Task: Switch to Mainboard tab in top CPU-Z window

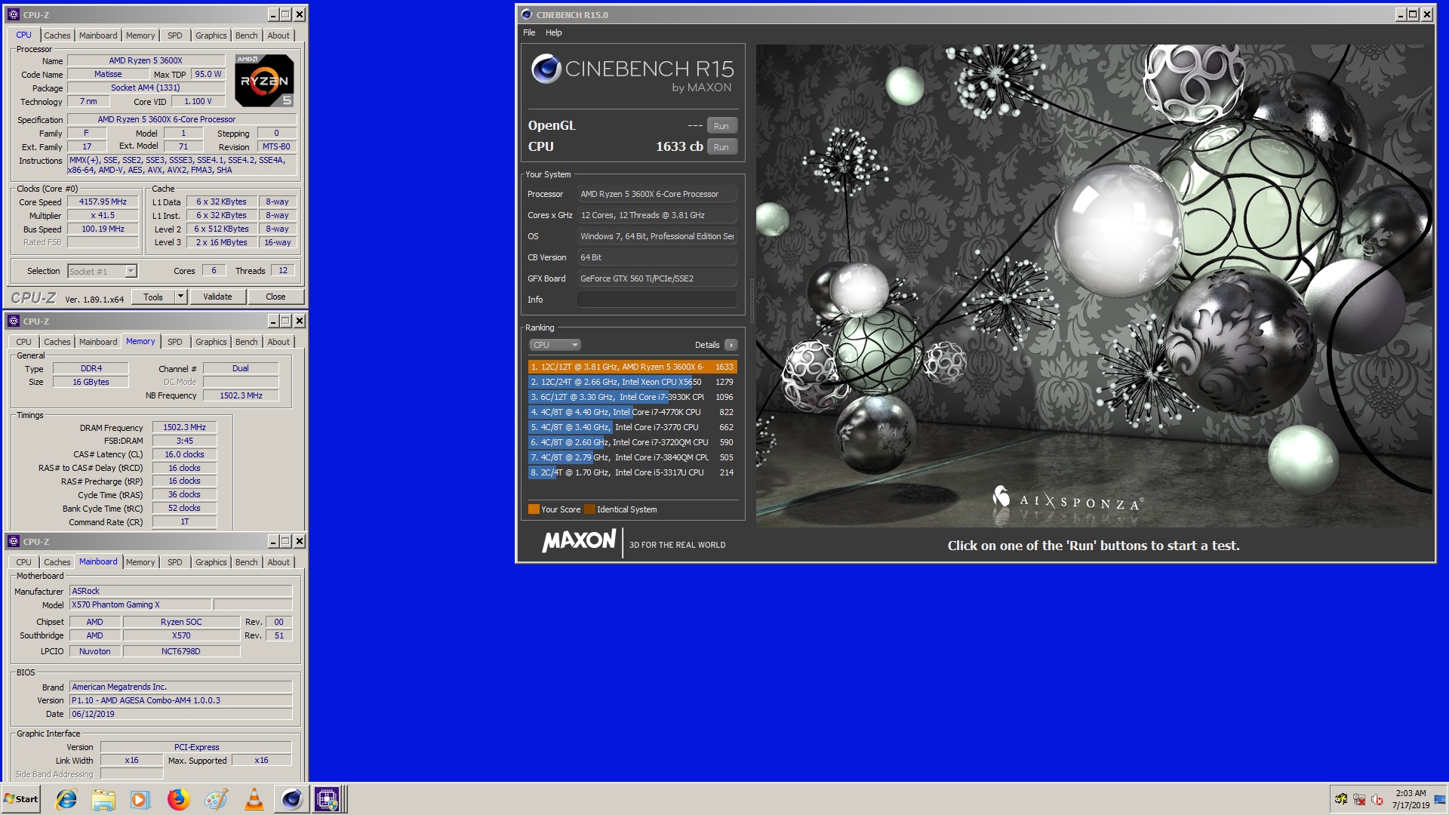Action: [98, 35]
